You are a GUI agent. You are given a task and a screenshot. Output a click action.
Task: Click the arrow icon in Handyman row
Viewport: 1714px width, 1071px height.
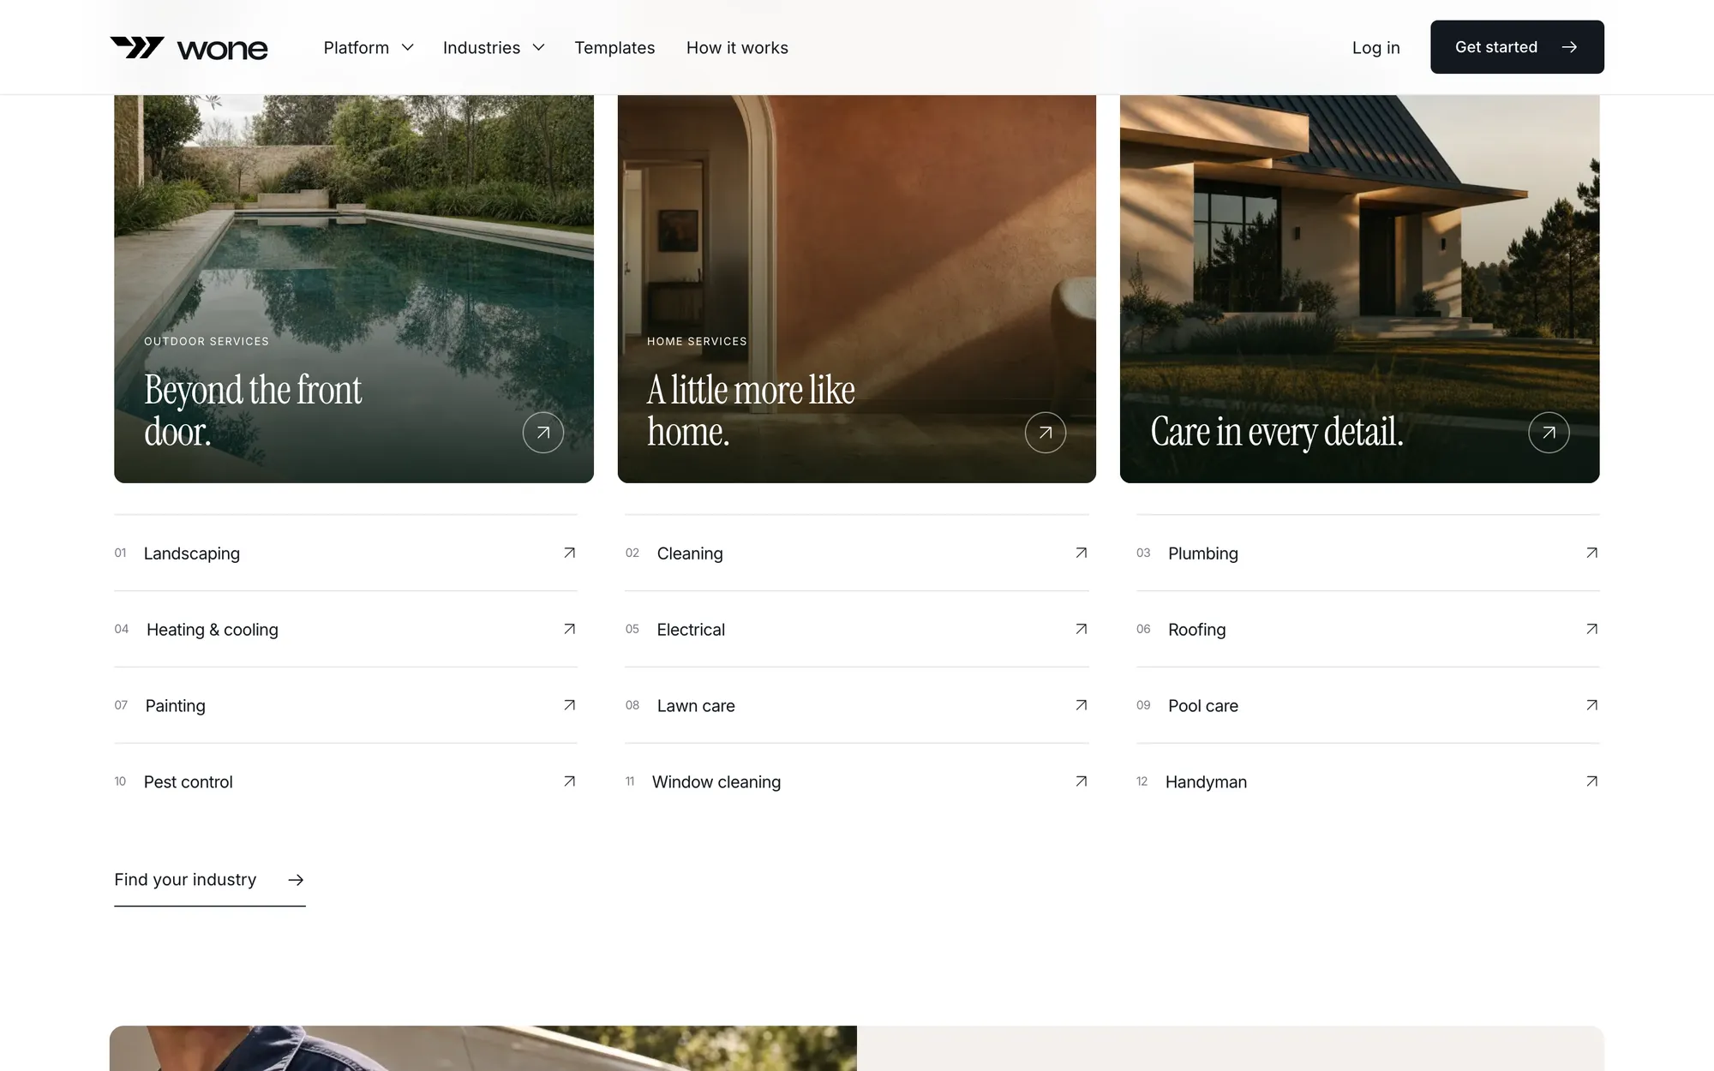click(1591, 781)
